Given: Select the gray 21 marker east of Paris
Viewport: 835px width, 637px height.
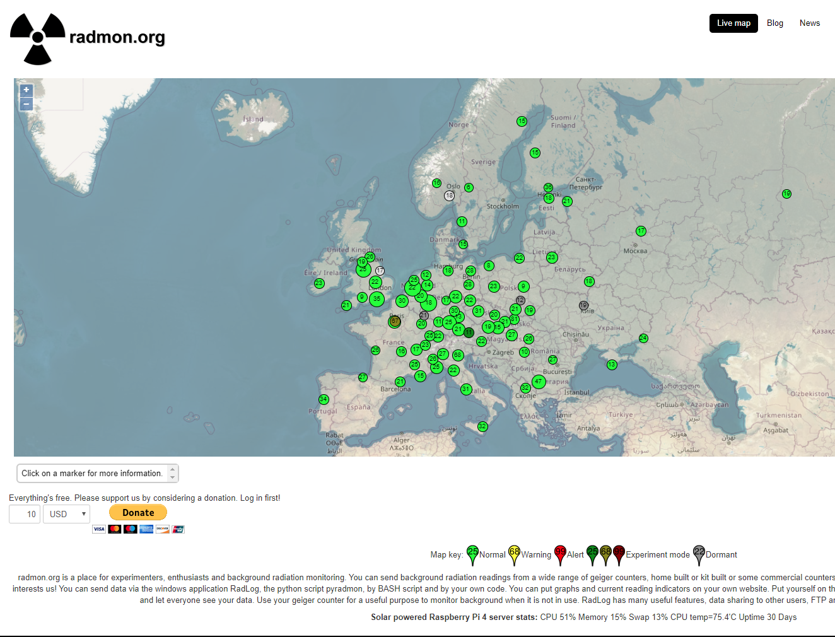Looking at the screenshot, I should click(424, 315).
